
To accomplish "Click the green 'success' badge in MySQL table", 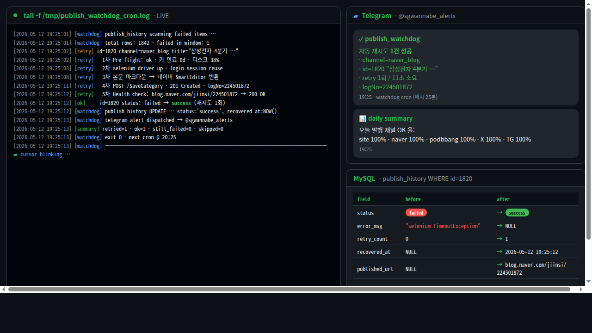I will [517, 213].
